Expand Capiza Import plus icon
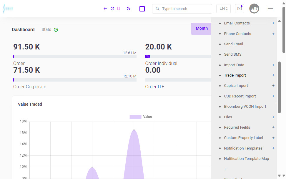 273,86
